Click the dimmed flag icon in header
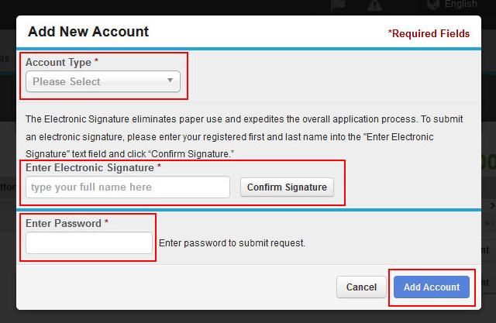Viewport: 496px width, 323px height. (x=338, y=5)
